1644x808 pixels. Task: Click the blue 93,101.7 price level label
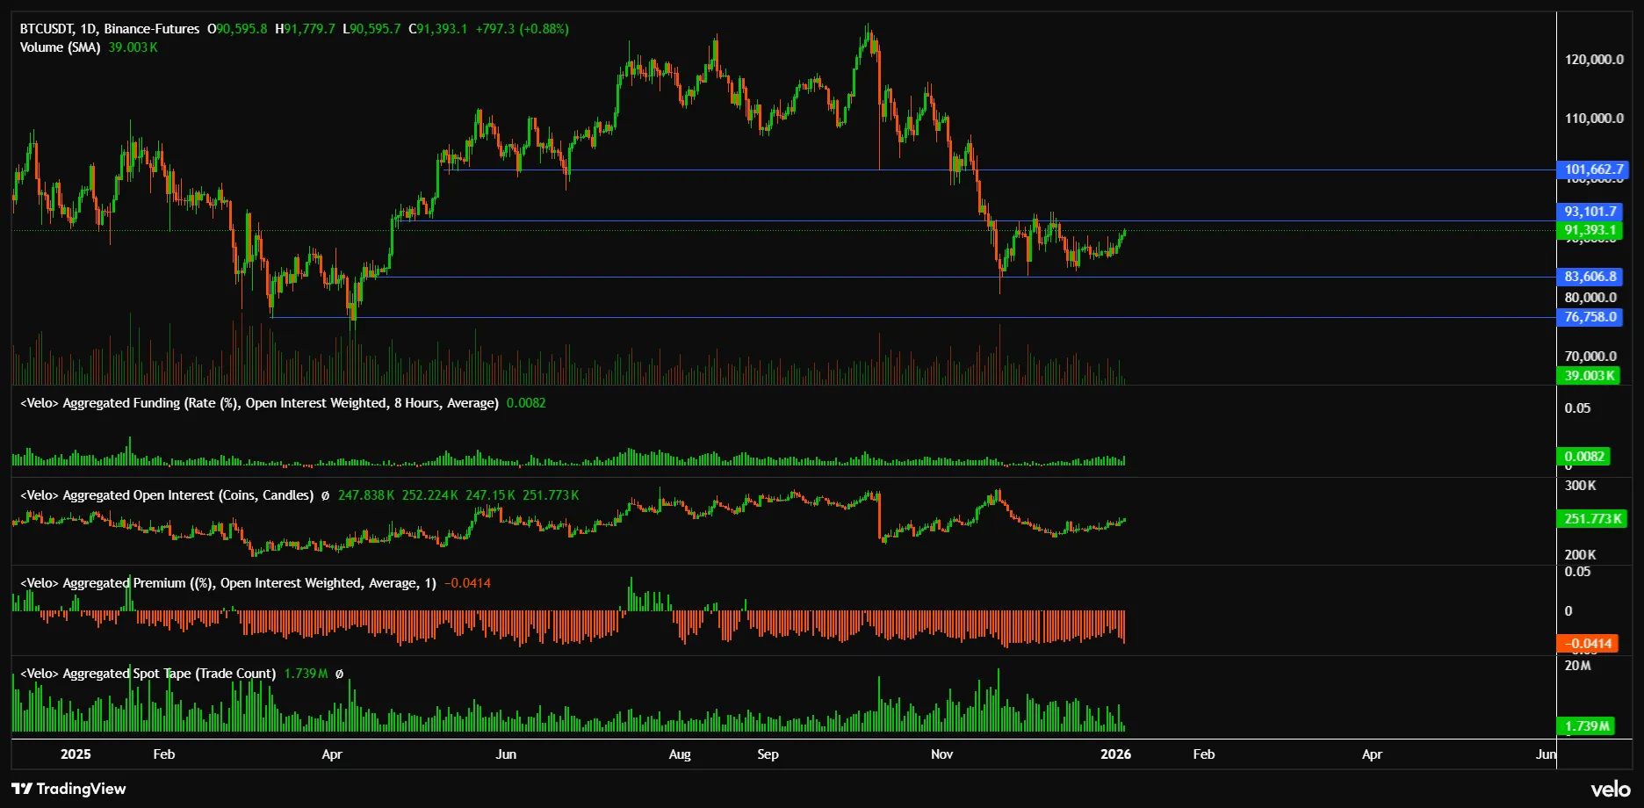coord(1590,212)
